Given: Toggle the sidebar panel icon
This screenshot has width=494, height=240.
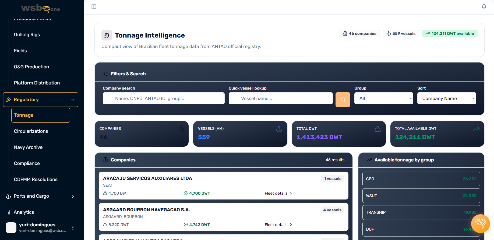Looking at the screenshot, I should pos(94,7).
